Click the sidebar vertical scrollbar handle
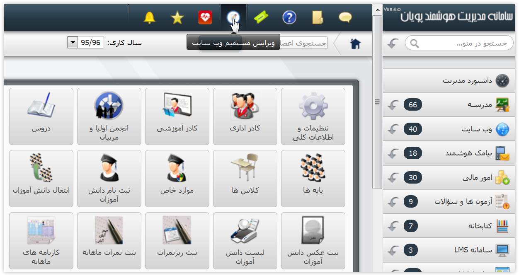The width and height of the screenshot is (519, 276). [x=377, y=102]
